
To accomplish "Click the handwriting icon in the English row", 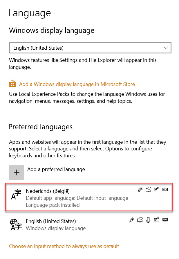I will click(157, 220).
